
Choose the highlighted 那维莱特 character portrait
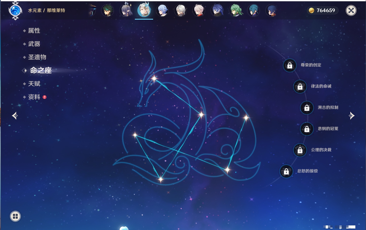tap(144, 11)
